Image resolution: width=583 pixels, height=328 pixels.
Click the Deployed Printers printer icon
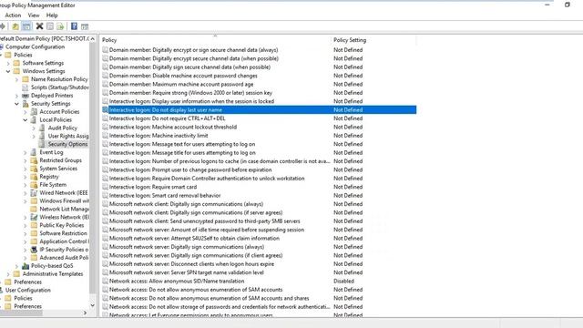point(26,96)
